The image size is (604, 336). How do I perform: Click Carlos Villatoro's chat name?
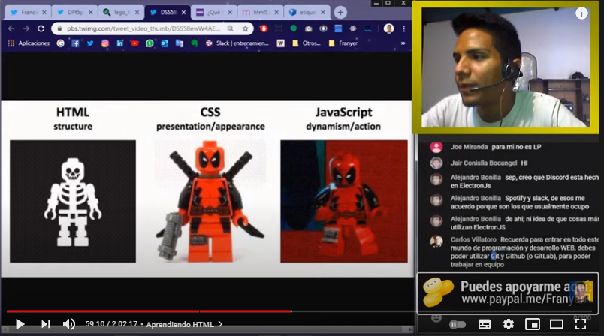473,239
